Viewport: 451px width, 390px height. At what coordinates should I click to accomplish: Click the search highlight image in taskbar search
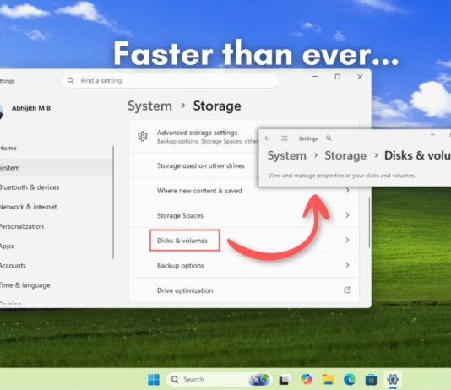click(259, 379)
